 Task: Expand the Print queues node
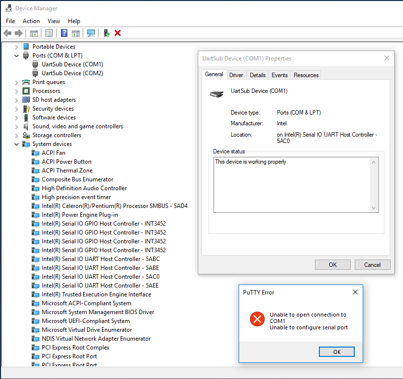pos(16,83)
